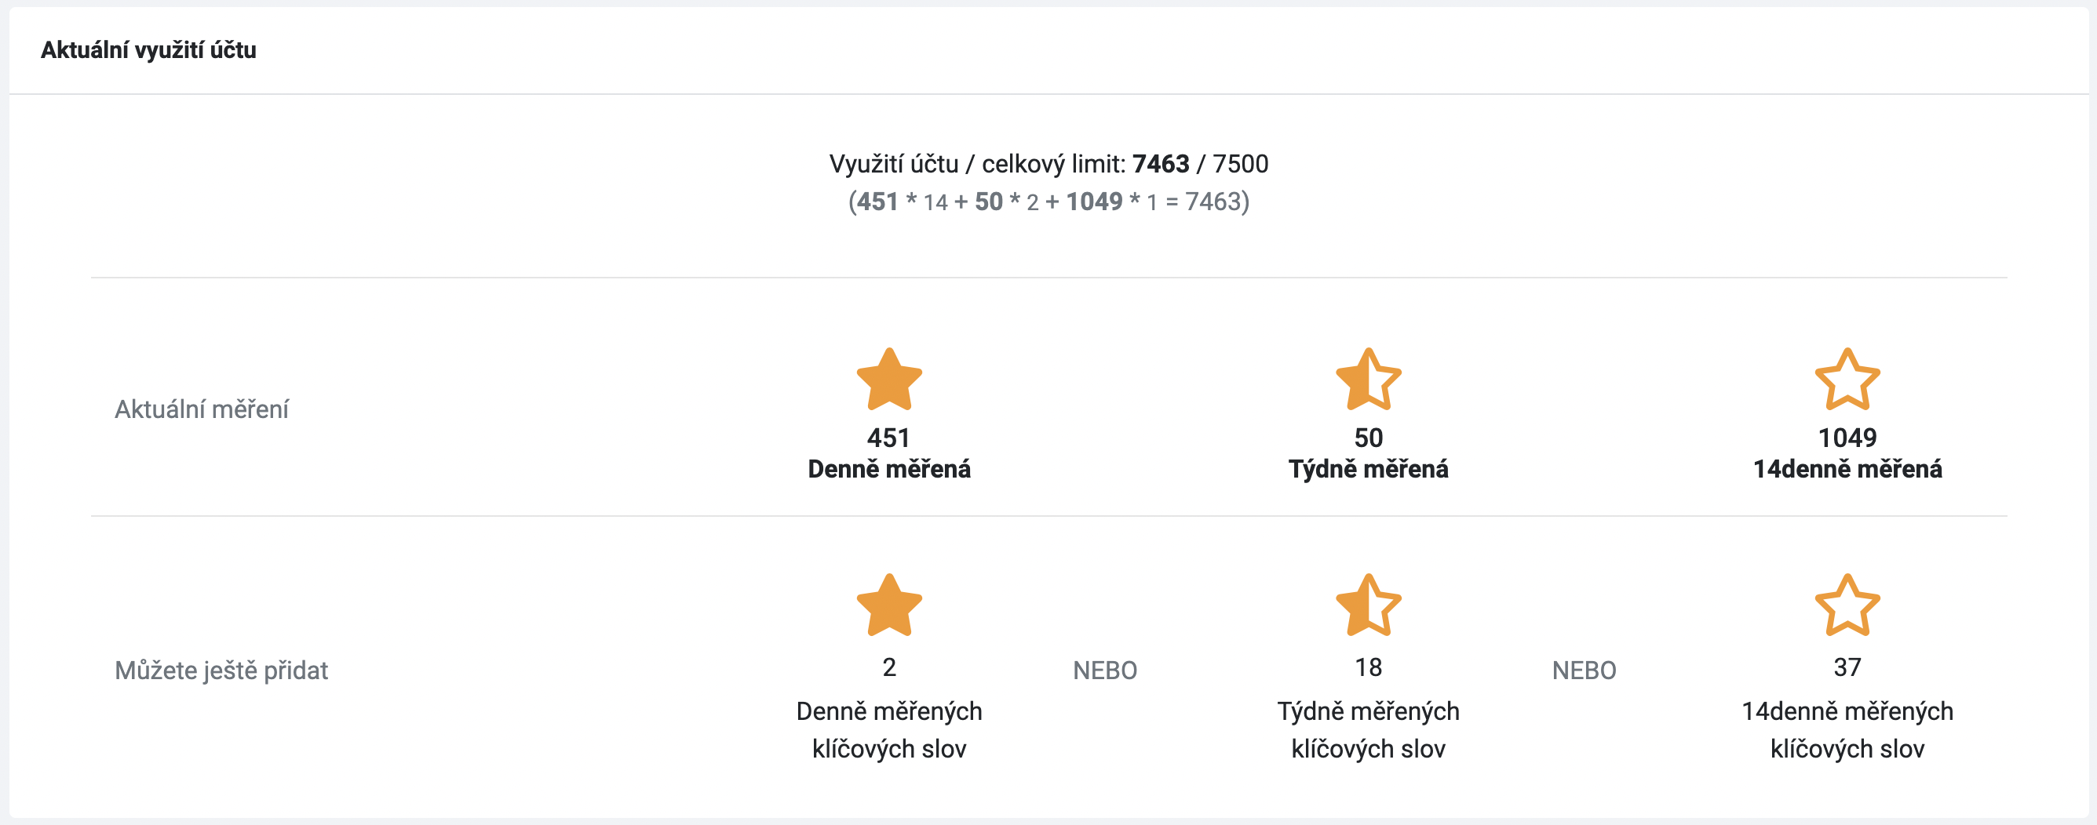Click 'Denně měřených klíčových slov' text
This screenshot has height=825, width=2097.
[x=889, y=730]
